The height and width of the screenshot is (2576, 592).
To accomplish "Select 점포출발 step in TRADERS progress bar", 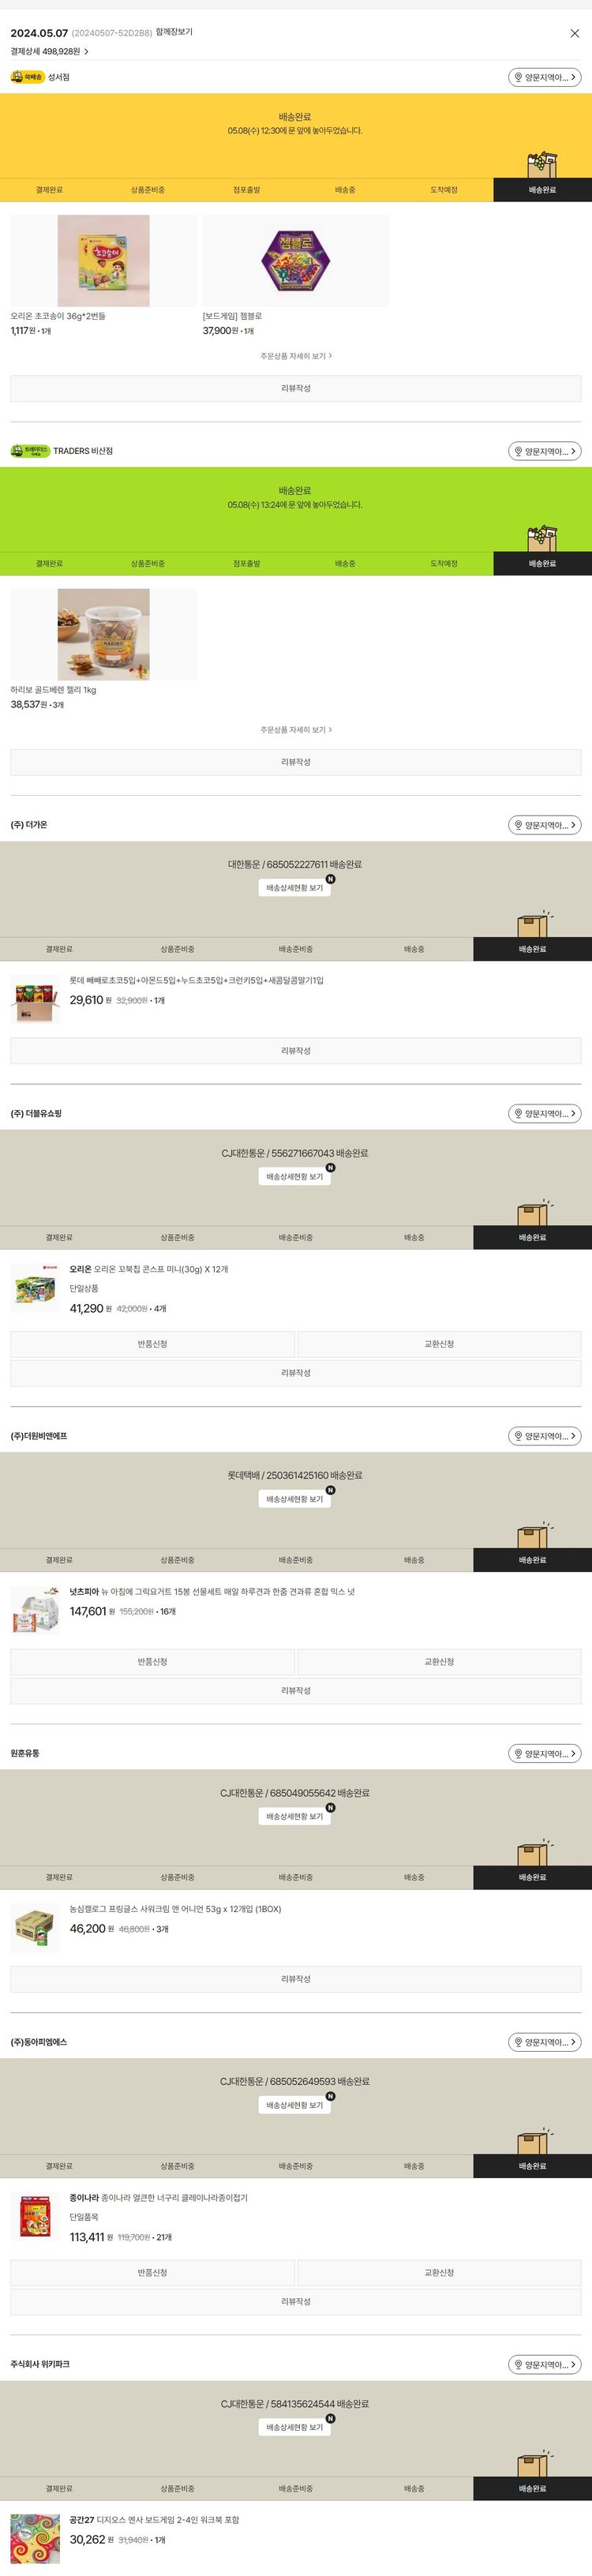I will [246, 564].
